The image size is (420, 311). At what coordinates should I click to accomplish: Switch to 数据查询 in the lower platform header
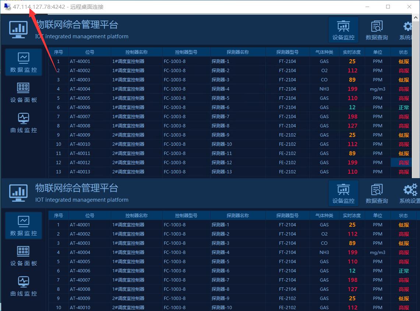[x=377, y=194]
